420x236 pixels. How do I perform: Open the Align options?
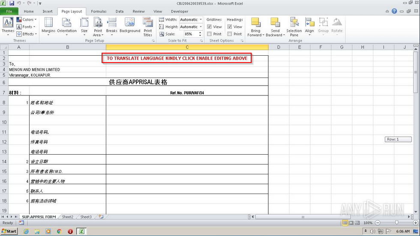click(309, 27)
